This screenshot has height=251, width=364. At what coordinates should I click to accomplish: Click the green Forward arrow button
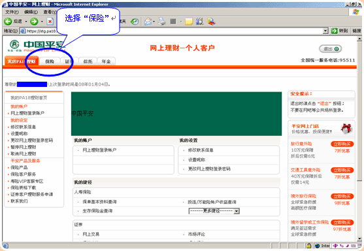pyautogui.click(x=34, y=22)
